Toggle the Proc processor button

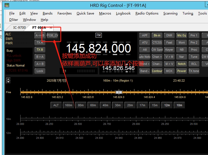194,50
